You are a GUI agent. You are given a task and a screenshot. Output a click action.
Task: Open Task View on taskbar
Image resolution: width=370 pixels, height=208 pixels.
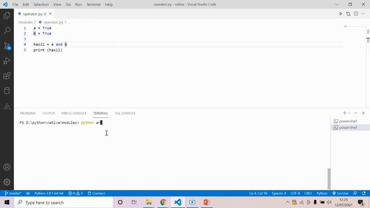pos(134,202)
